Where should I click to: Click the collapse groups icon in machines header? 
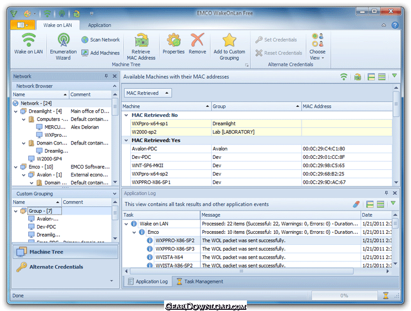(x=382, y=77)
